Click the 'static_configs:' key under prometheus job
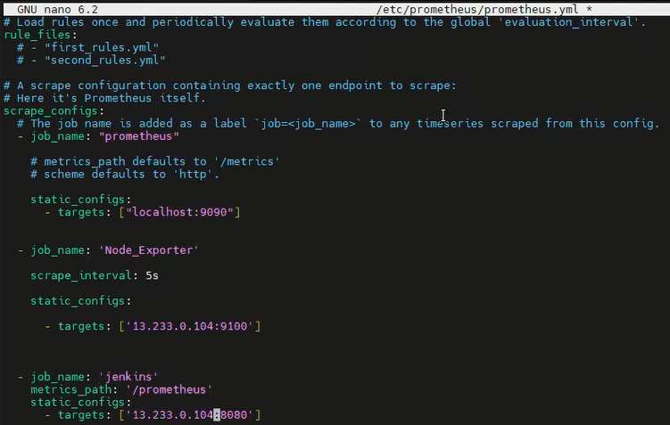670x425 pixels. (x=81, y=200)
